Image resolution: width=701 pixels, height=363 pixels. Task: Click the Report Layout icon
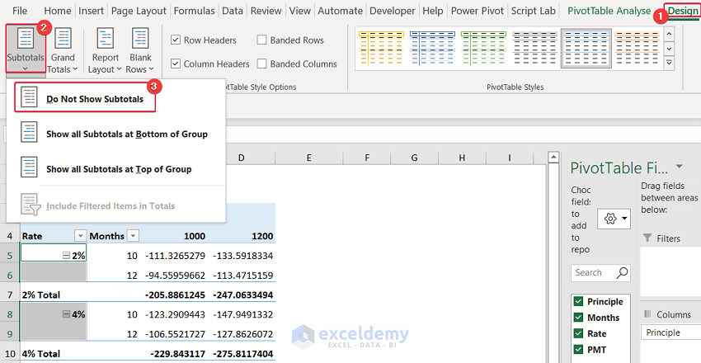tap(105, 48)
